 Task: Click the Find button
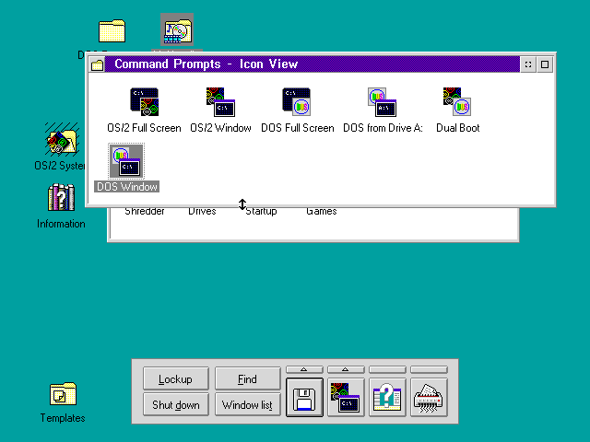[248, 378]
